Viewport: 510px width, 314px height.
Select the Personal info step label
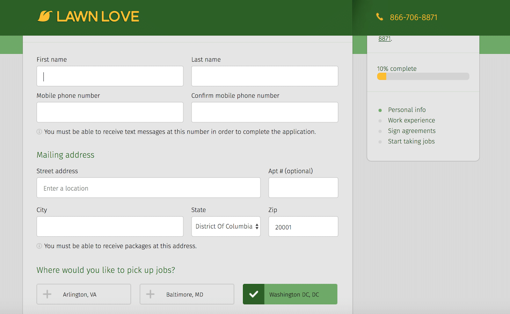click(x=407, y=110)
